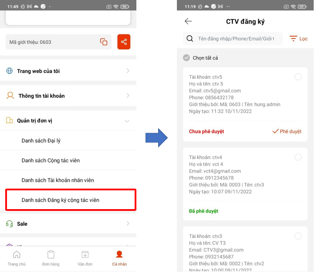Screen dimensions: 315x272
Task: Toggle Chọn tất cả checkbox
Action: (x=186, y=58)
